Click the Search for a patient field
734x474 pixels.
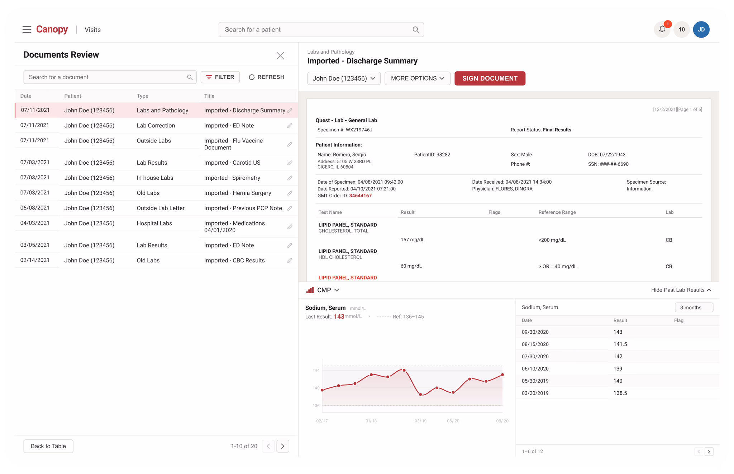click(x=321, y=29)
